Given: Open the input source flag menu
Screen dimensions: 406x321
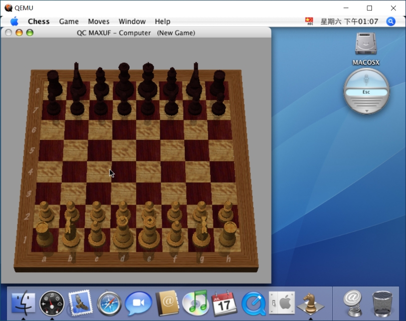Looking at the screenshot, I should 309,21.
